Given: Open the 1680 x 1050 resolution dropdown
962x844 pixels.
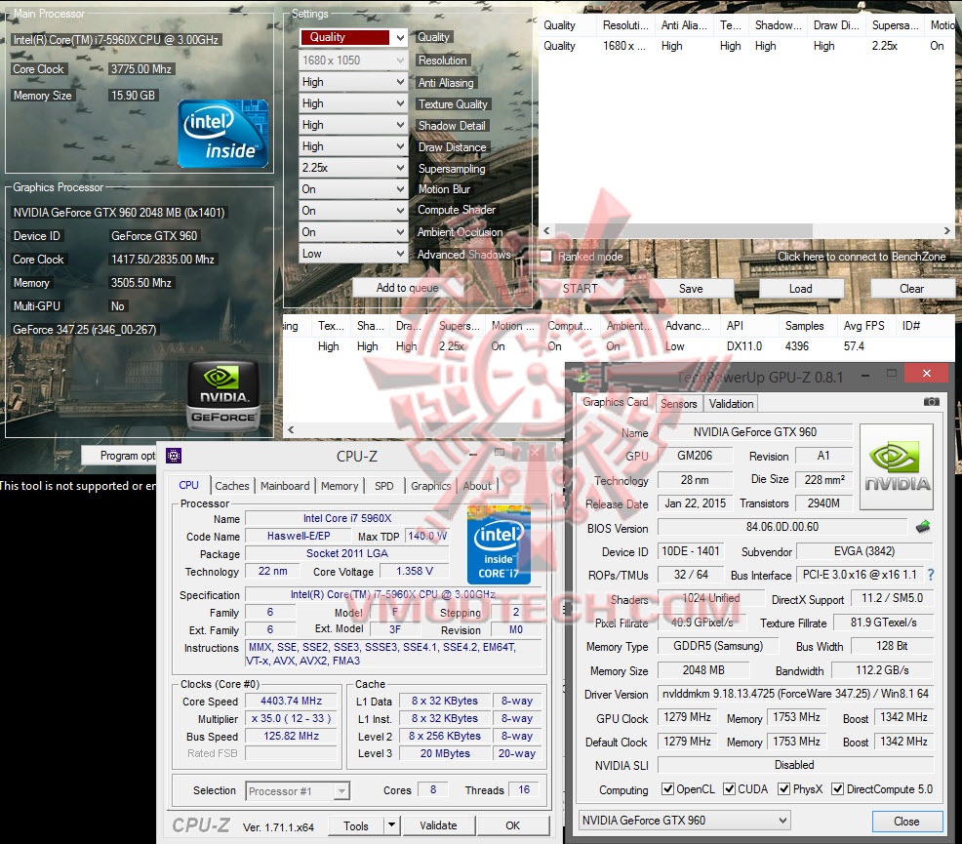Looking at the screenshot, I should point(353,60).
